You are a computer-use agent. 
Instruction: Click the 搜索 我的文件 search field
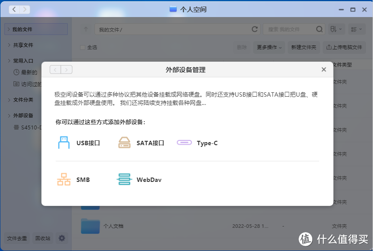(x=289, y=29)
